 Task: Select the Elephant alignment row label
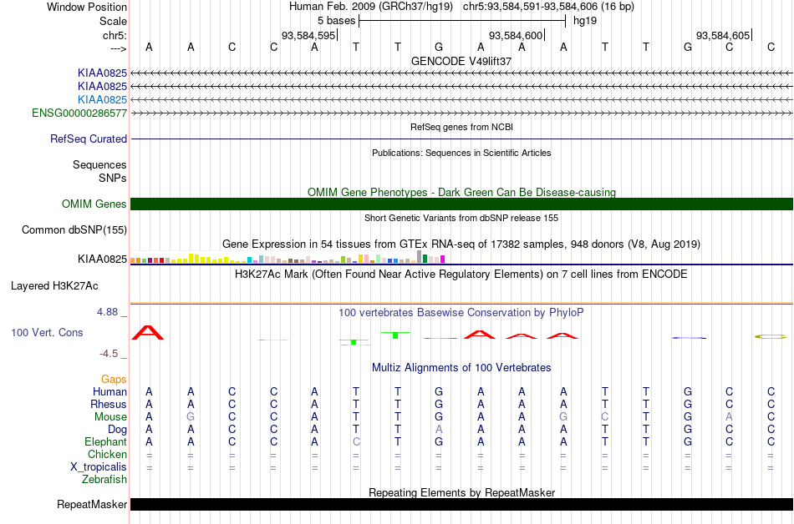(x=106, y=442)
